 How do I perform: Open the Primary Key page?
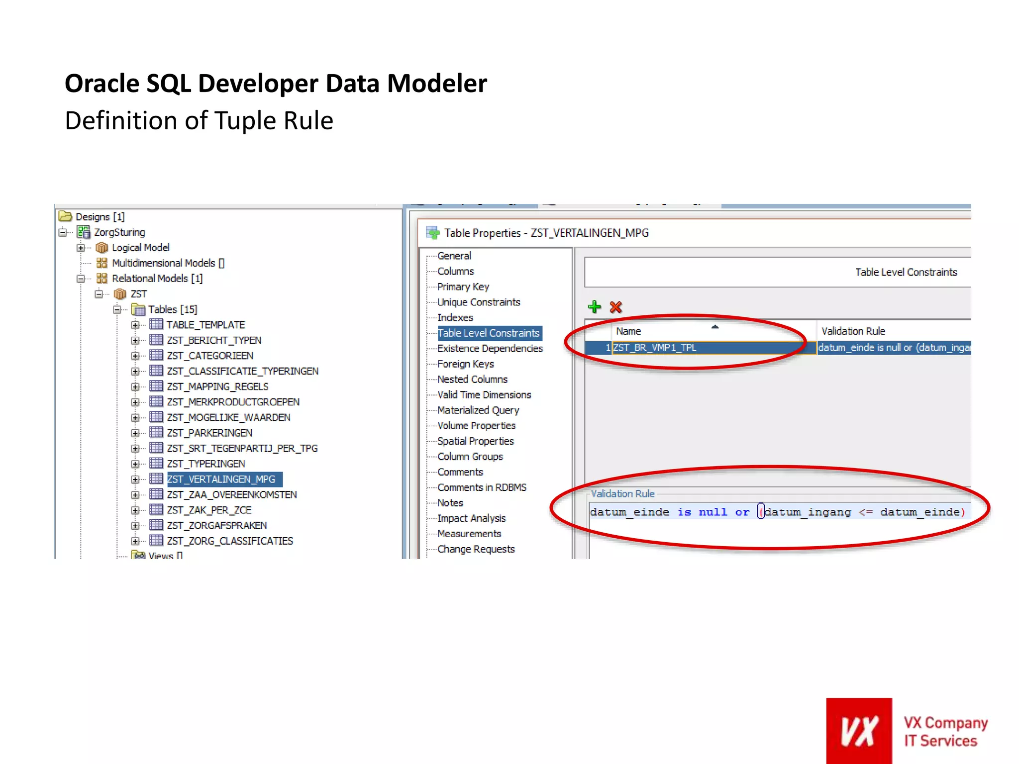(x=463, y=286)
